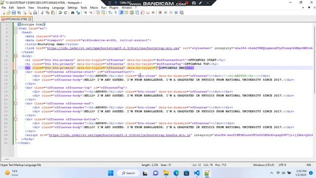This screenshot has height=178, width=316.
Task: Collapse offcanvas-start div fold line 13
Action: tap(16, 72)
